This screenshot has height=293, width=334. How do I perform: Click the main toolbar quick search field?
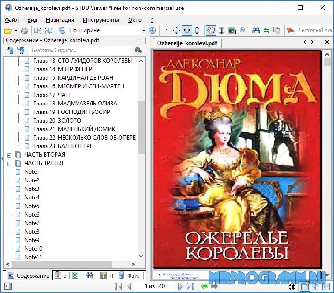click(x=315, y=30)
